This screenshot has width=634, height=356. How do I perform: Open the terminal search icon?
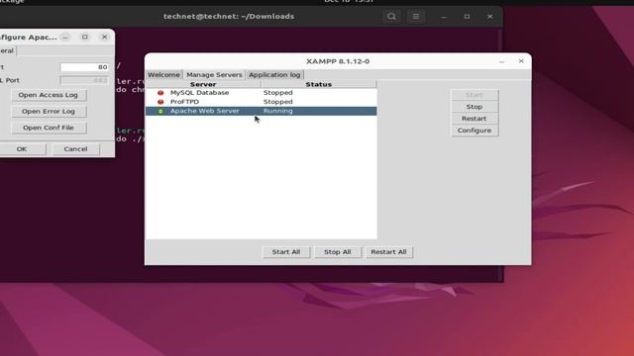click(x=391, y=17)
